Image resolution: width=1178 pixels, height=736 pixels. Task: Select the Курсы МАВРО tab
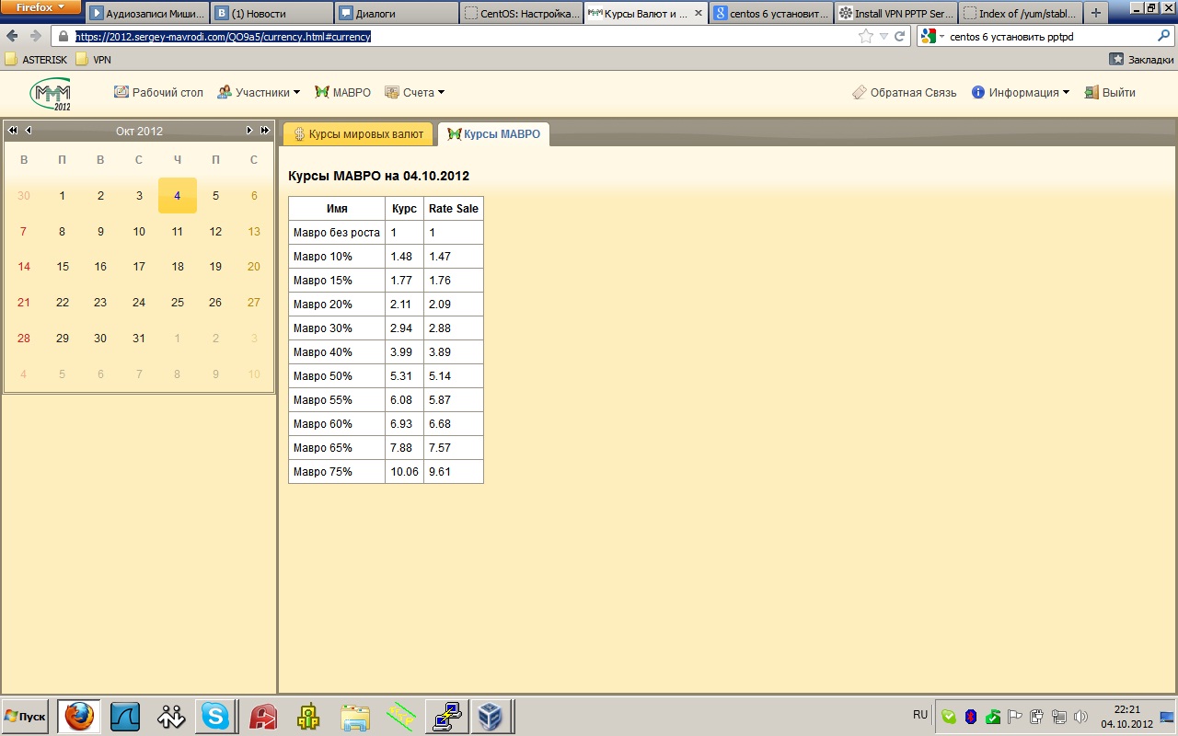(493, 134)
